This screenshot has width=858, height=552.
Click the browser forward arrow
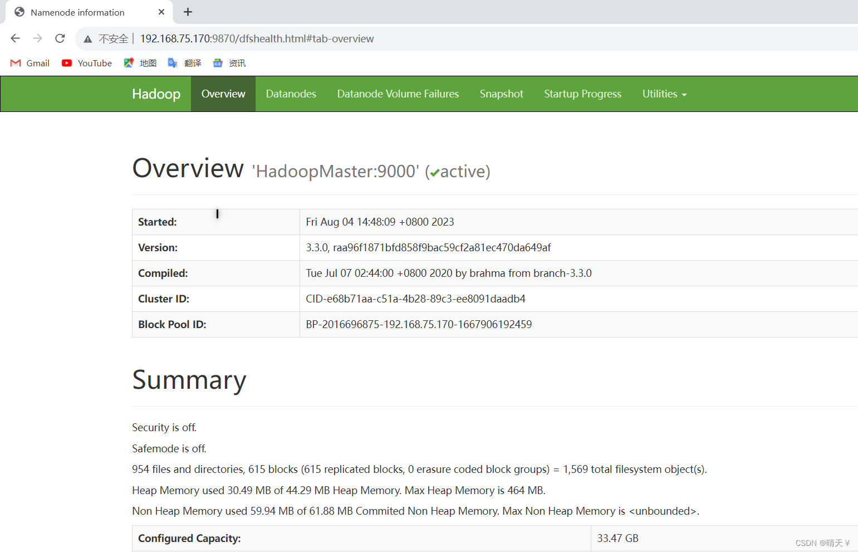click(x=38, y=38)
